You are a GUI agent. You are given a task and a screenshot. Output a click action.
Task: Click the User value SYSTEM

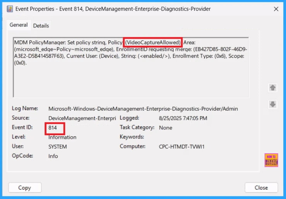click(58, 147)
